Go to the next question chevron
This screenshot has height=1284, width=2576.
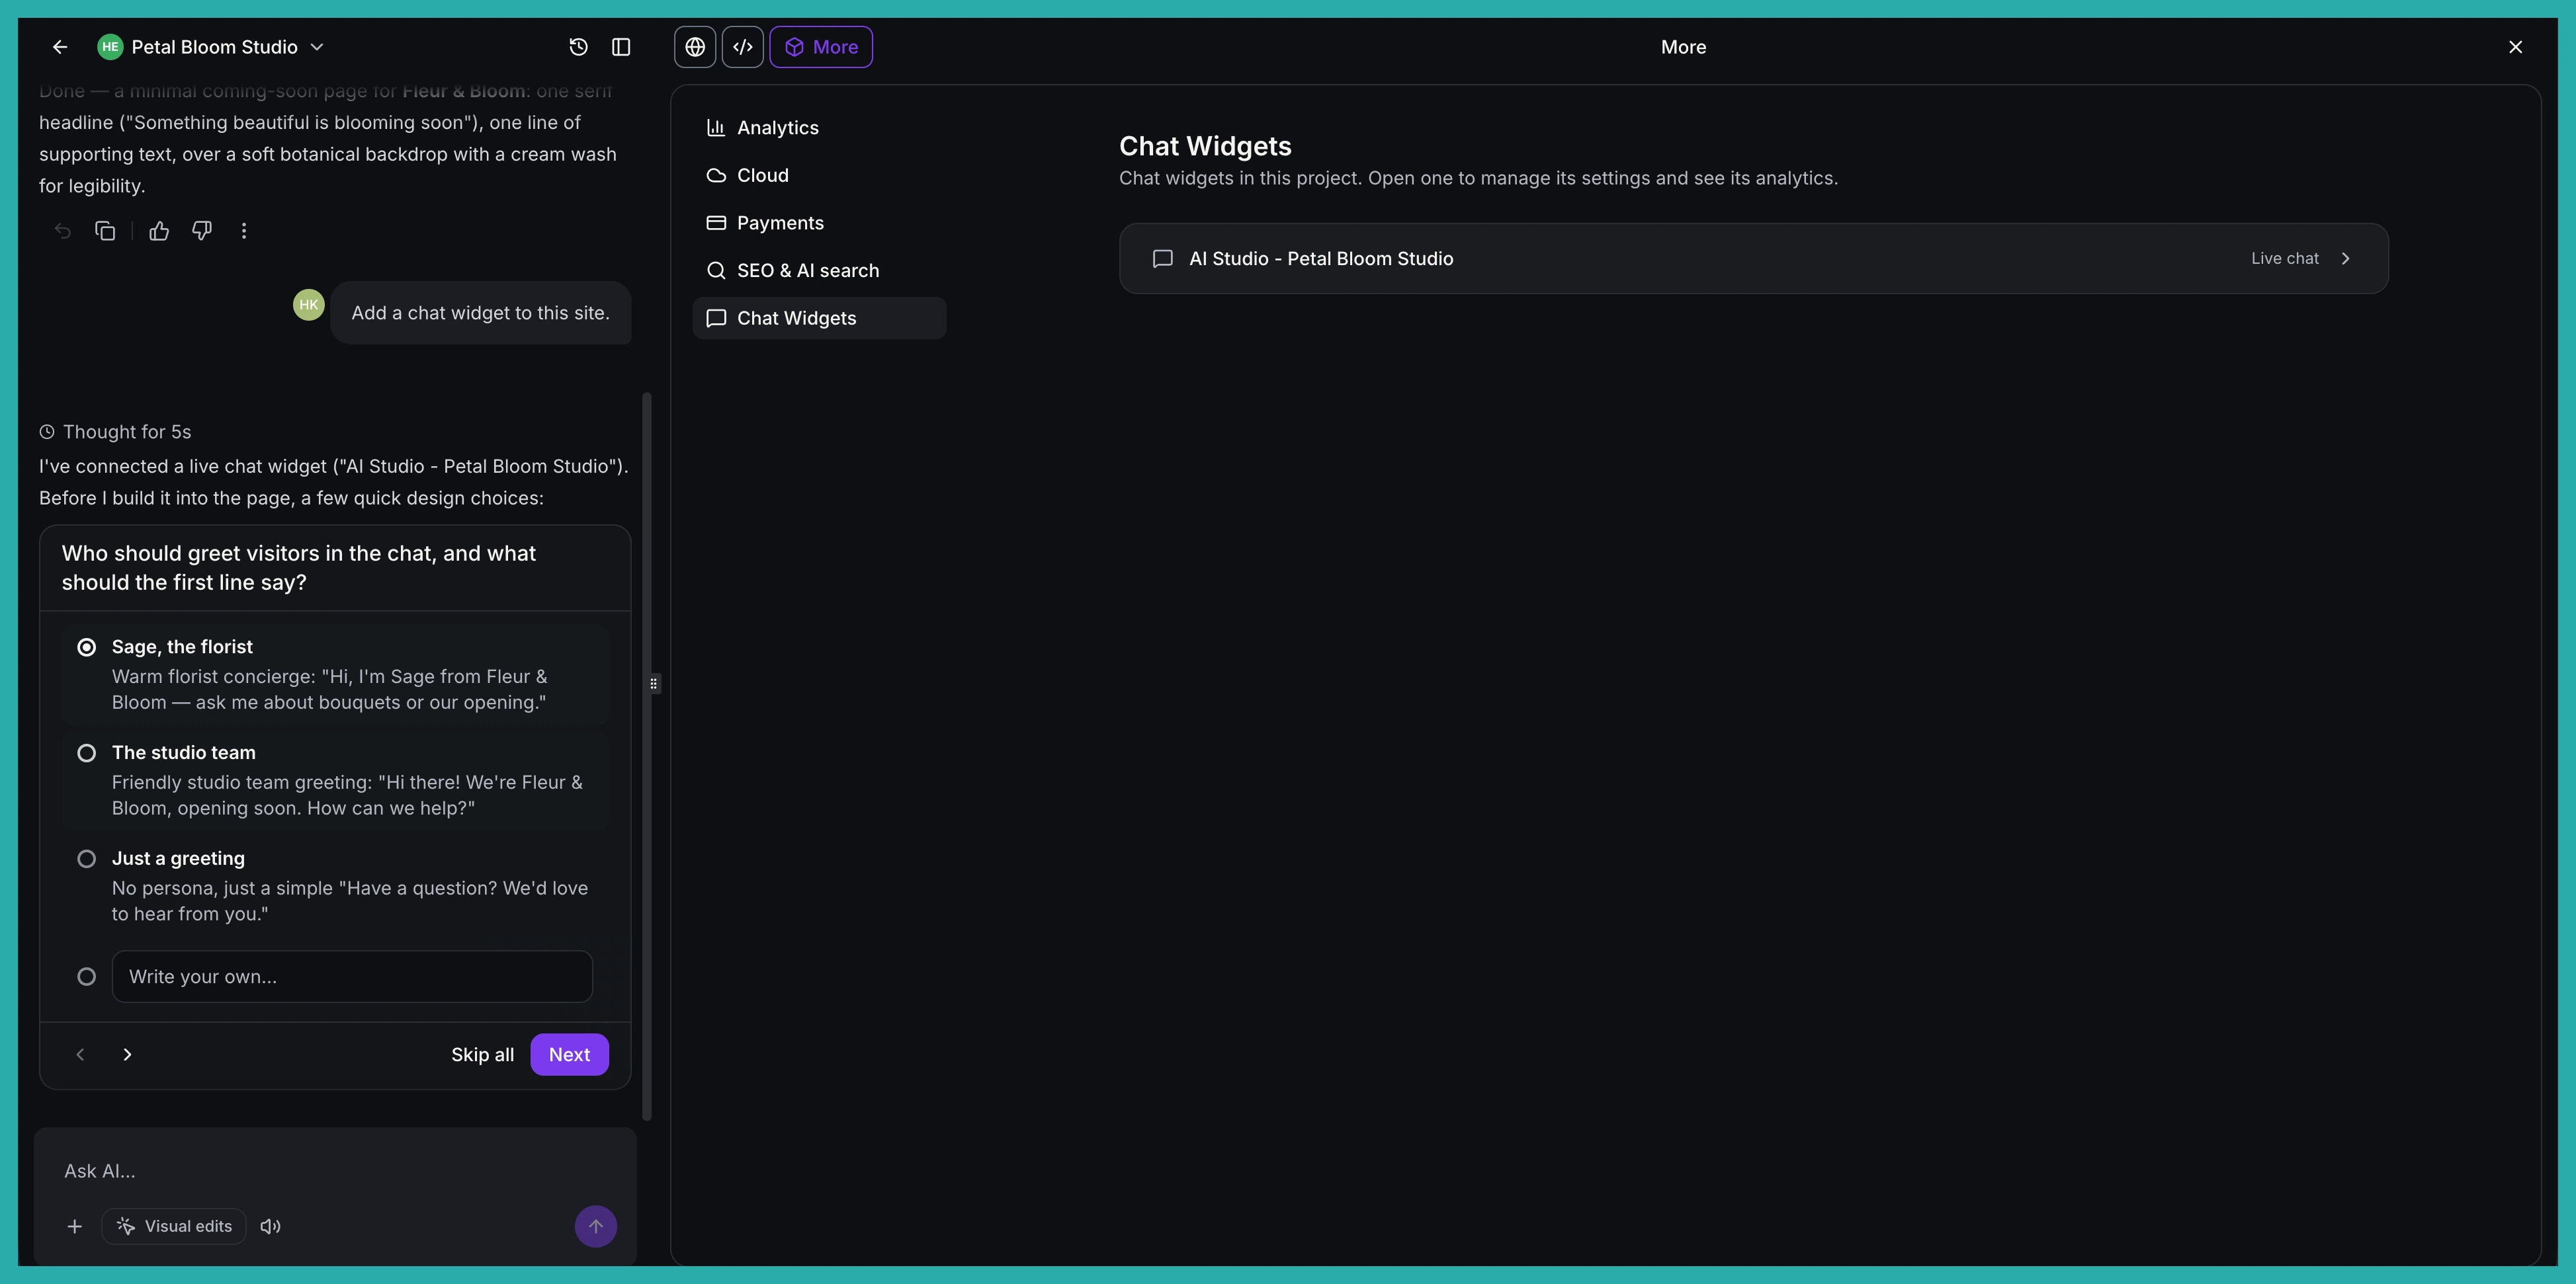(127, 1054)
